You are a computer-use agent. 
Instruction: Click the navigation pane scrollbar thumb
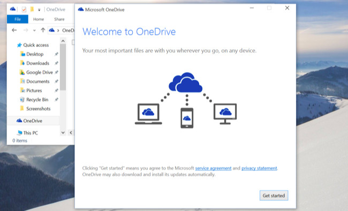pos(63,67)
